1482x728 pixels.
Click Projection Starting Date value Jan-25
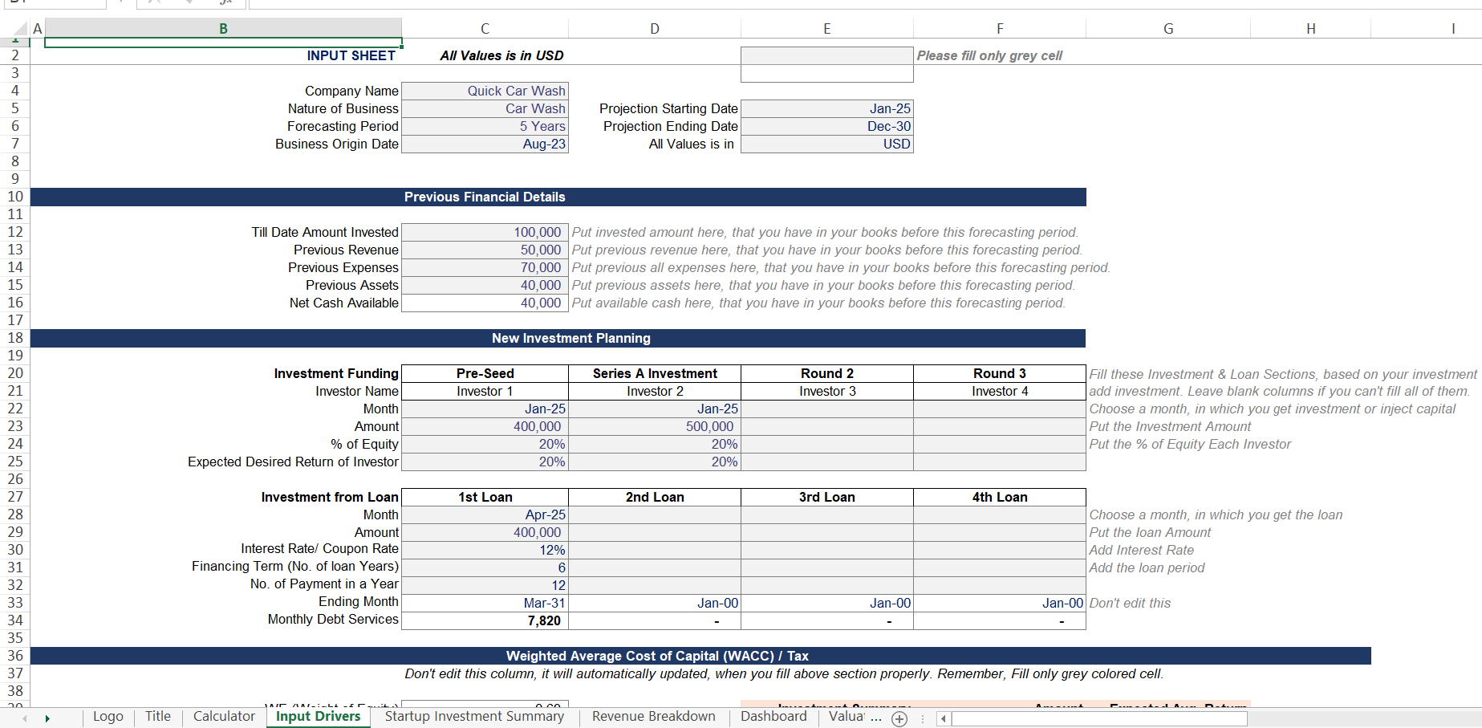click(x=827, y=108)
